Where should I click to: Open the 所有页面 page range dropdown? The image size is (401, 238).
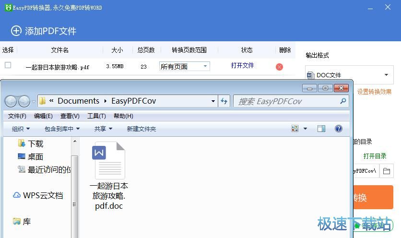coord(184,66)
